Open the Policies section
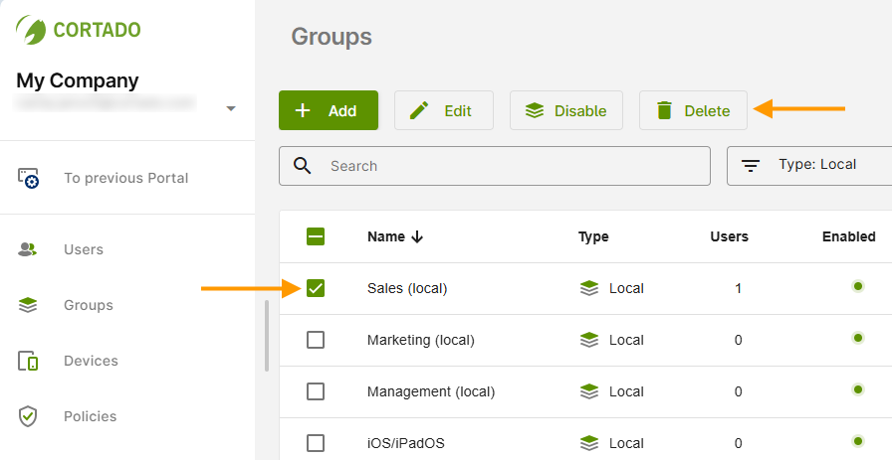This screenshot has width=892, height=460. 90,416
